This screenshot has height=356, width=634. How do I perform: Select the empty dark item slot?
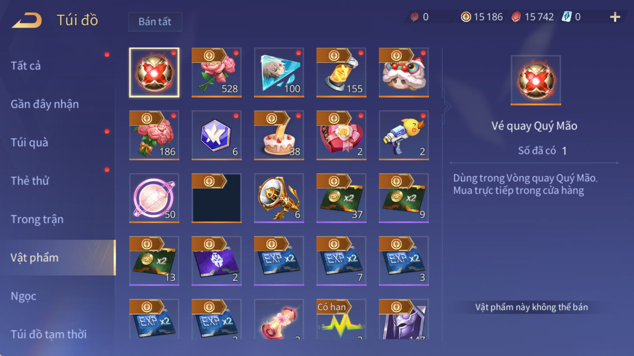click(216, 198)
